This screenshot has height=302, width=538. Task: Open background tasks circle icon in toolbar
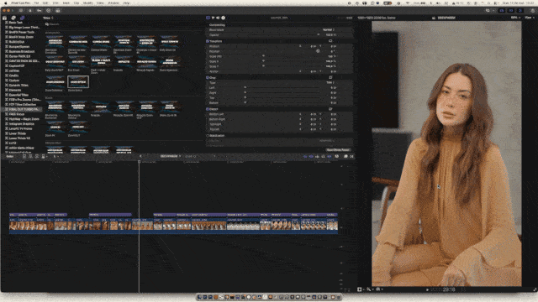(x=49, y=11)
